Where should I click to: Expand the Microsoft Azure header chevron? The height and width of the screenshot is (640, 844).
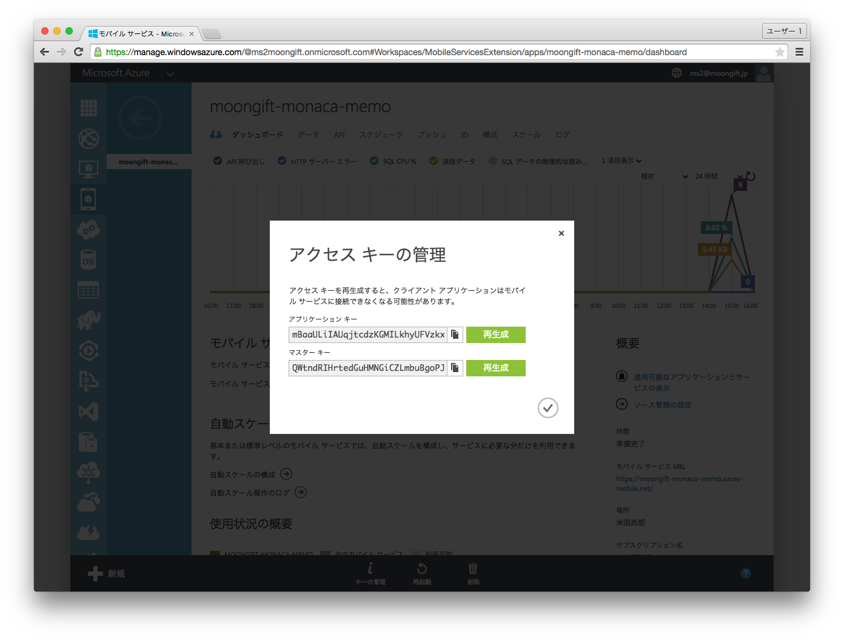pyautogui.click(x=170, y=74)
